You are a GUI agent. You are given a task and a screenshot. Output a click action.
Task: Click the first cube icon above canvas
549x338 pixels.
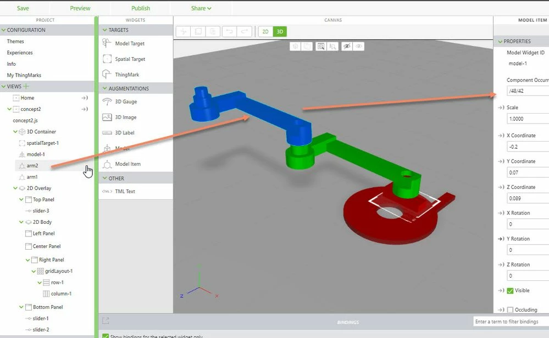point(295,46)
